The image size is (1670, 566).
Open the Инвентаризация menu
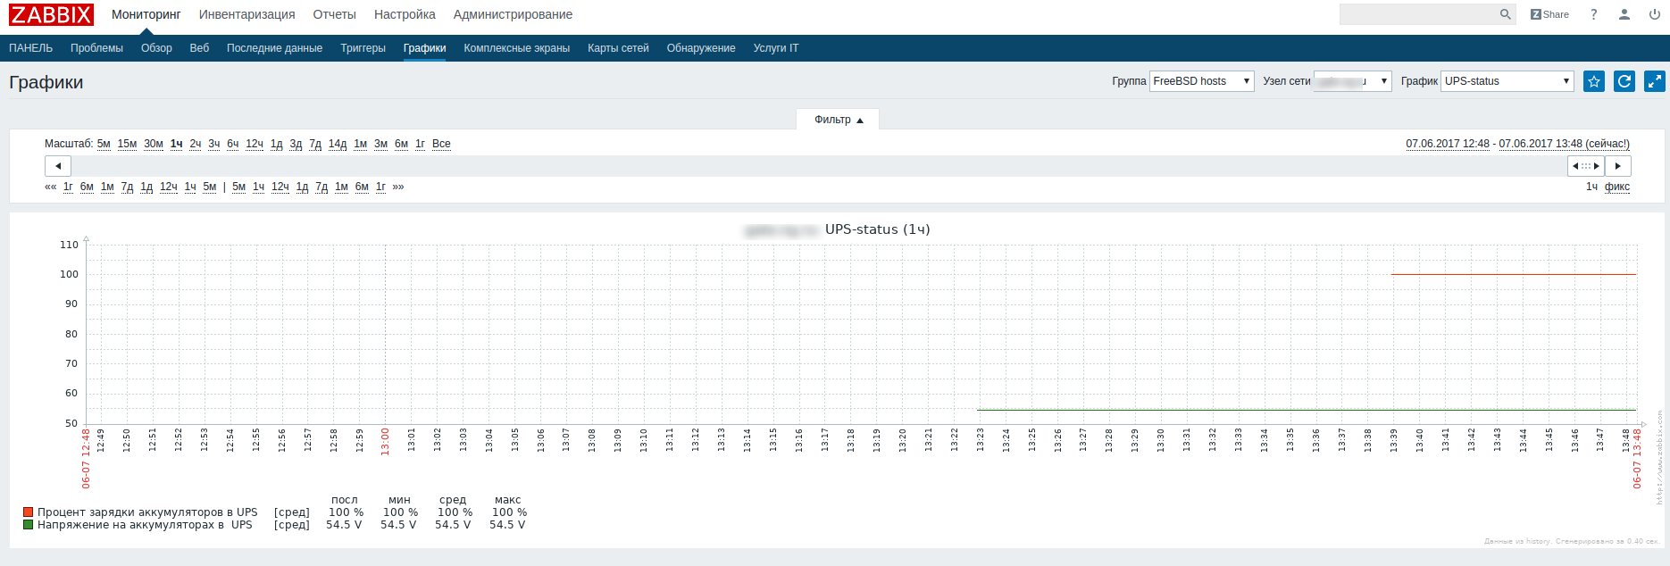246,14
